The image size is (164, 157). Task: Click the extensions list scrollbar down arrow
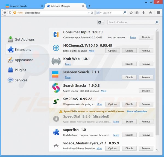(157, 150)
